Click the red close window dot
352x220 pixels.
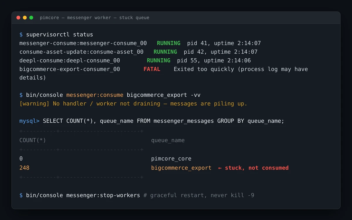[x=18, y=18]
